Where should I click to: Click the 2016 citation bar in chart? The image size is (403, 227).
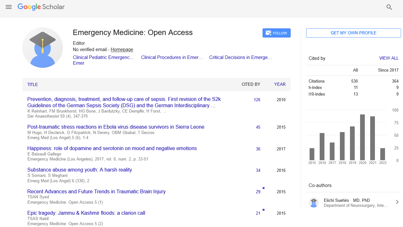pos(322,147)
